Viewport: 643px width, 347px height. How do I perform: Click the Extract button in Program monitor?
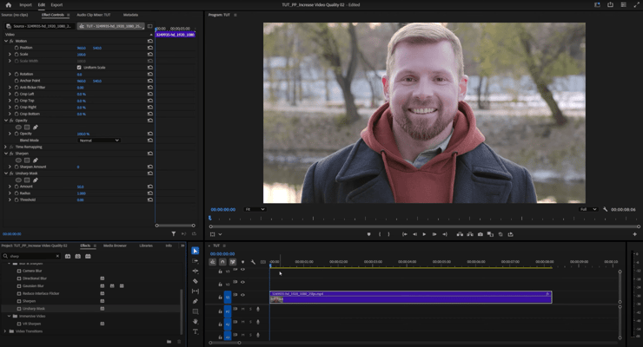point(470,234)
